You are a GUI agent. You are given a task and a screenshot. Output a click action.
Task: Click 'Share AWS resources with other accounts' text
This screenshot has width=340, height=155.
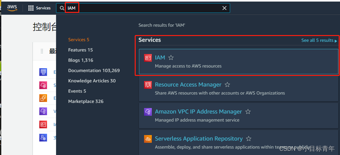220,93
